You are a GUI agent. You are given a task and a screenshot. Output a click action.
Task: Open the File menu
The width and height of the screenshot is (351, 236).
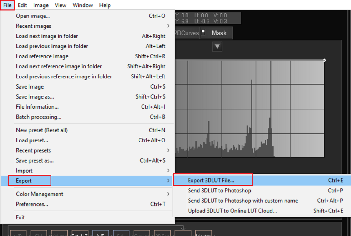(7, 5)
